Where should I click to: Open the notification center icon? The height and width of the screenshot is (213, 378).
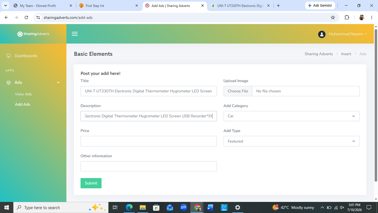click(369, 207)
